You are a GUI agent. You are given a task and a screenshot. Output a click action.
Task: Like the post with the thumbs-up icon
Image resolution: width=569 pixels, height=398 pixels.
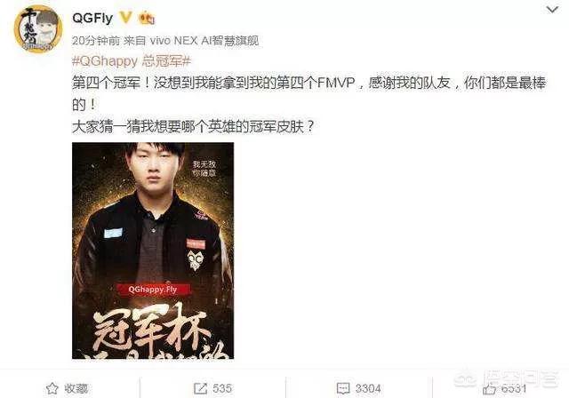[x=489, y=389]
